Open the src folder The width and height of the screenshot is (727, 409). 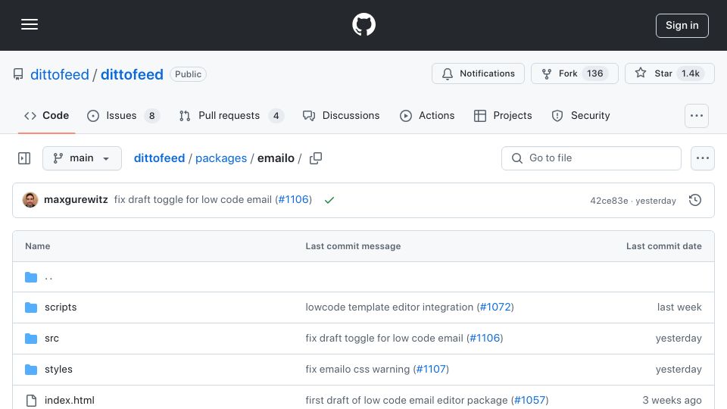click(x=52, y=338)
